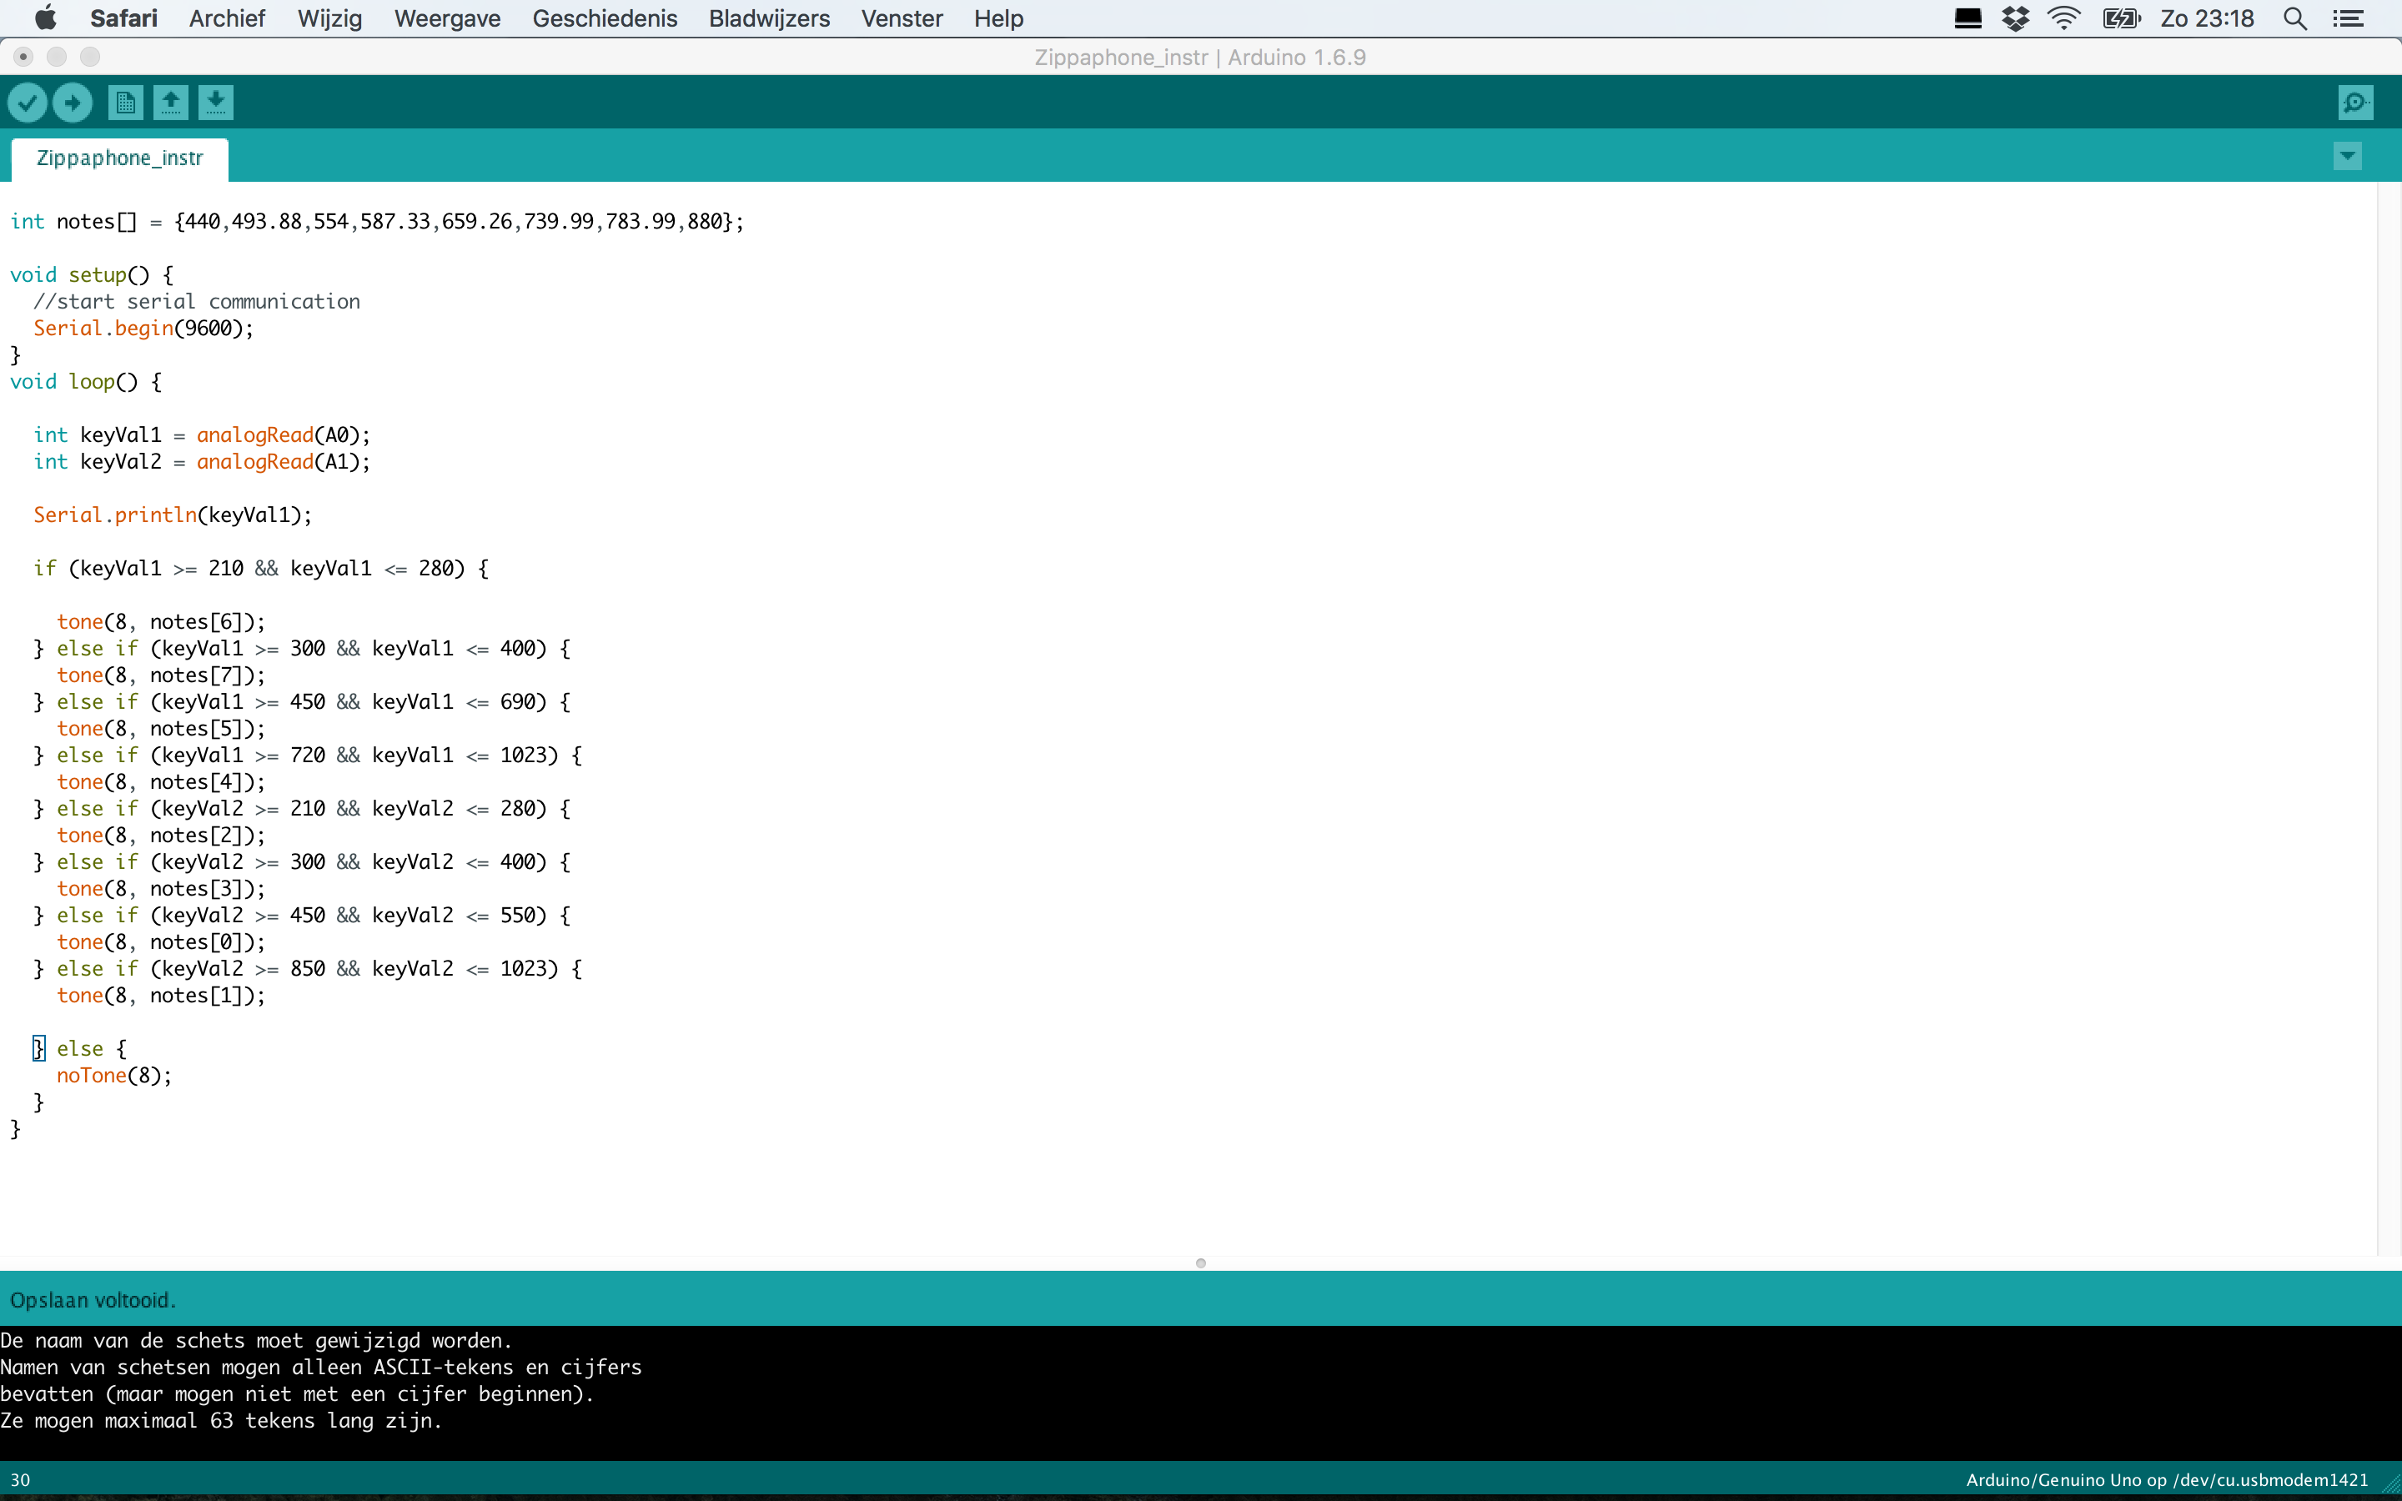This screenshot has width=2402, height=1501.
Task: Click the Open sketch up-arrow icon
Action: (171, 103)
